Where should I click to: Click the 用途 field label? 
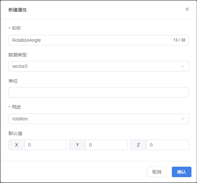coord(16,107)
